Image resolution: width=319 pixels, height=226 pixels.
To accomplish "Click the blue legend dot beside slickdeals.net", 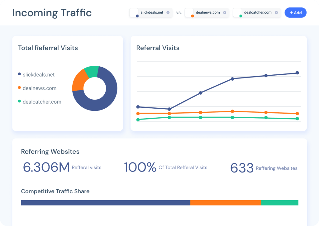I will [19, 74].
